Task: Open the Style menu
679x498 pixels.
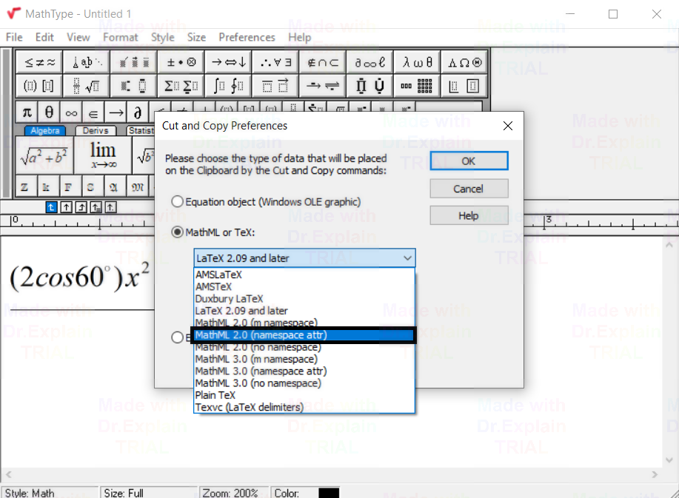Action: click(x=162, y=37)
